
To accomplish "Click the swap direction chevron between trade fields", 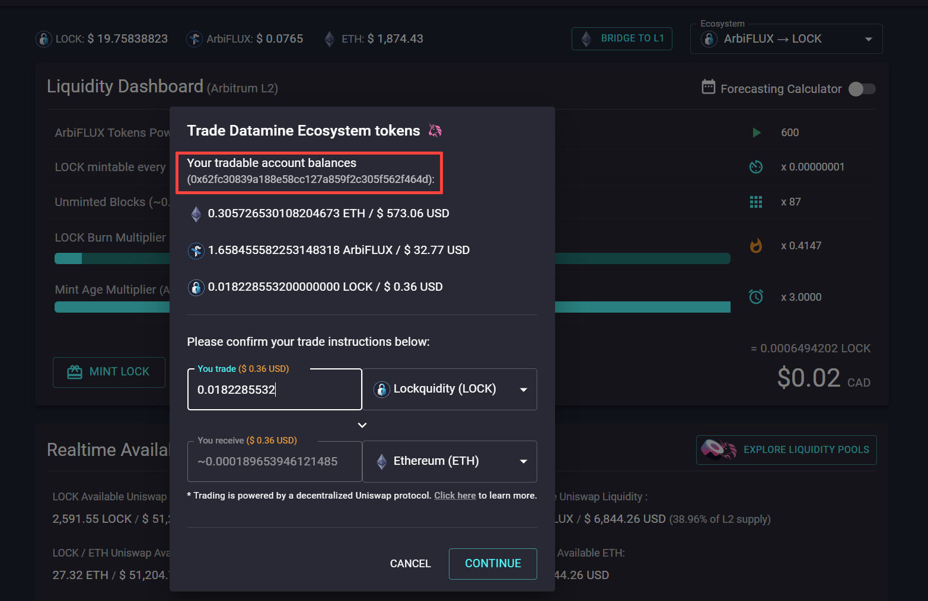I will tap(362, 425).
